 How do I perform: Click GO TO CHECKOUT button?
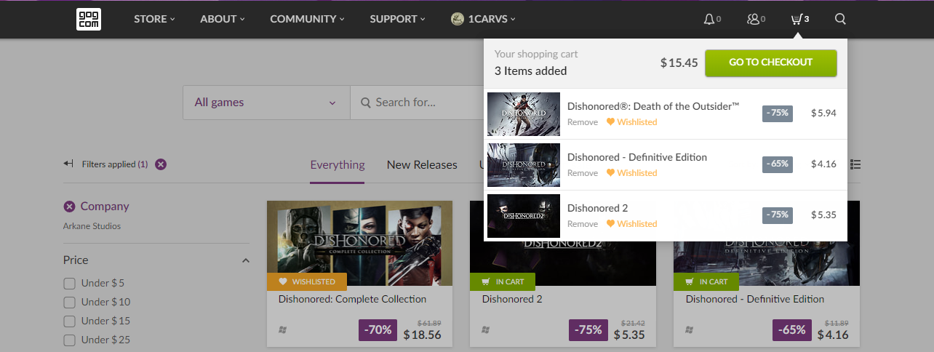coord(771,63)
